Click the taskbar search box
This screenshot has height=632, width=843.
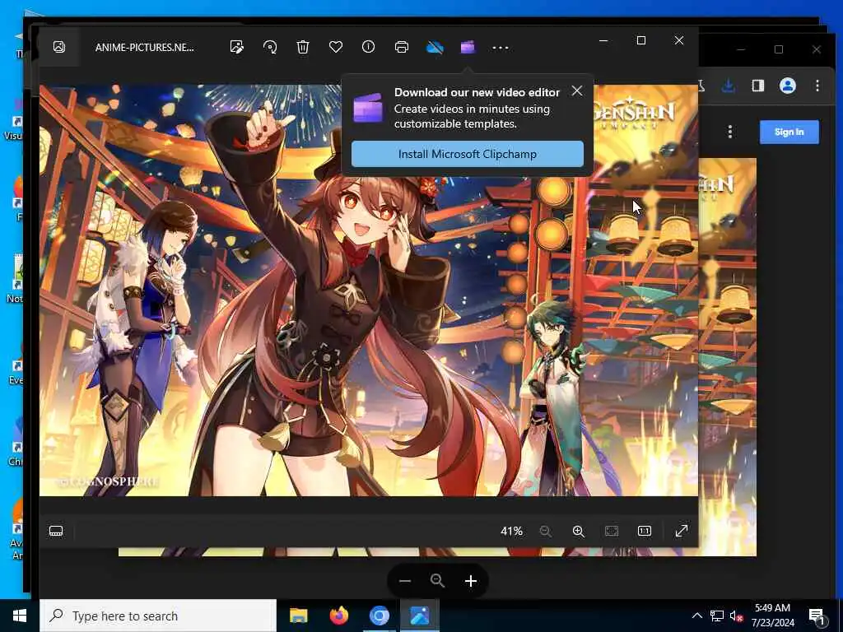tap(158, 616)
